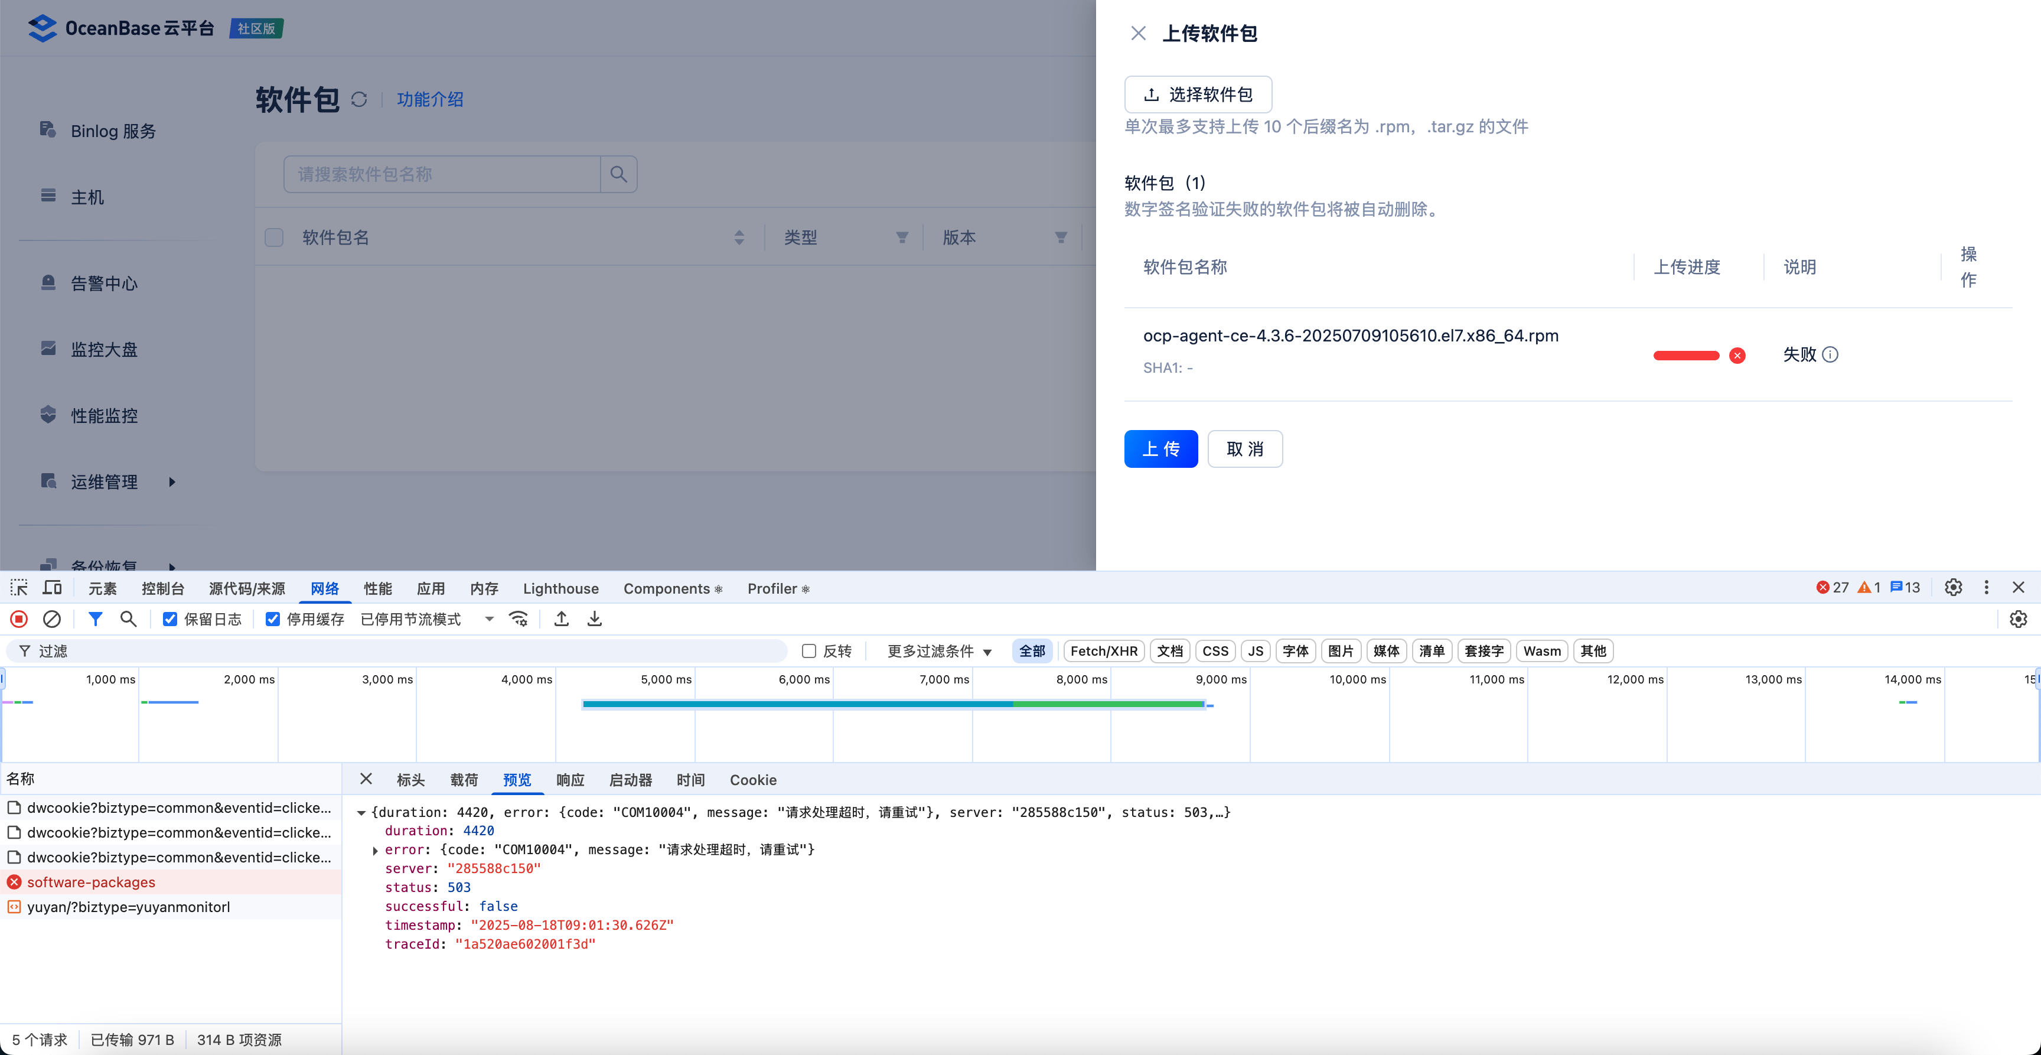This screenshot has width=2041, height=1055.
Task: Open the throttling mode dropdown
Action: click(x=427, y=619)
